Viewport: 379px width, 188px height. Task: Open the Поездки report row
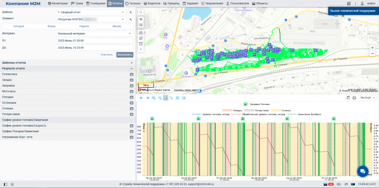68,97
